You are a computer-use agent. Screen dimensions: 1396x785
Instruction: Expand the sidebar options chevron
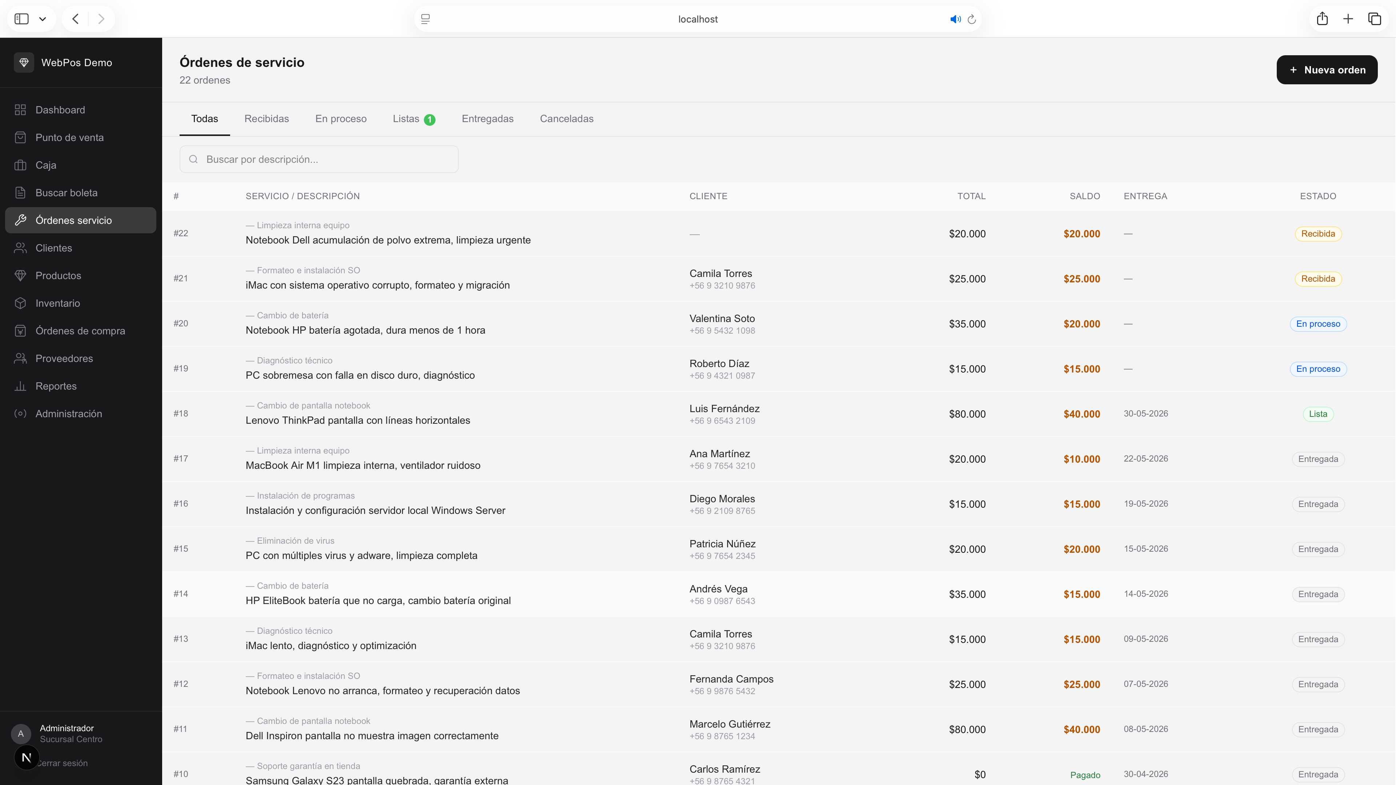[x=42, y=19]
